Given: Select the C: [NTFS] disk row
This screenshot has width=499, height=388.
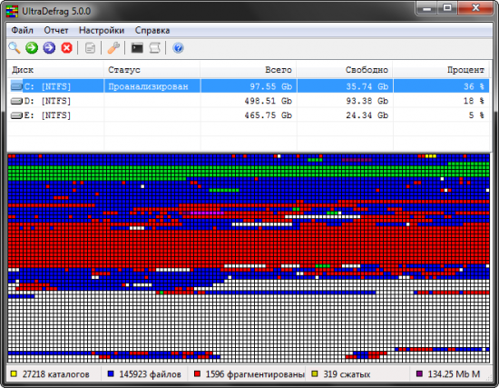Looking at the screenshot, I should 249,86.
